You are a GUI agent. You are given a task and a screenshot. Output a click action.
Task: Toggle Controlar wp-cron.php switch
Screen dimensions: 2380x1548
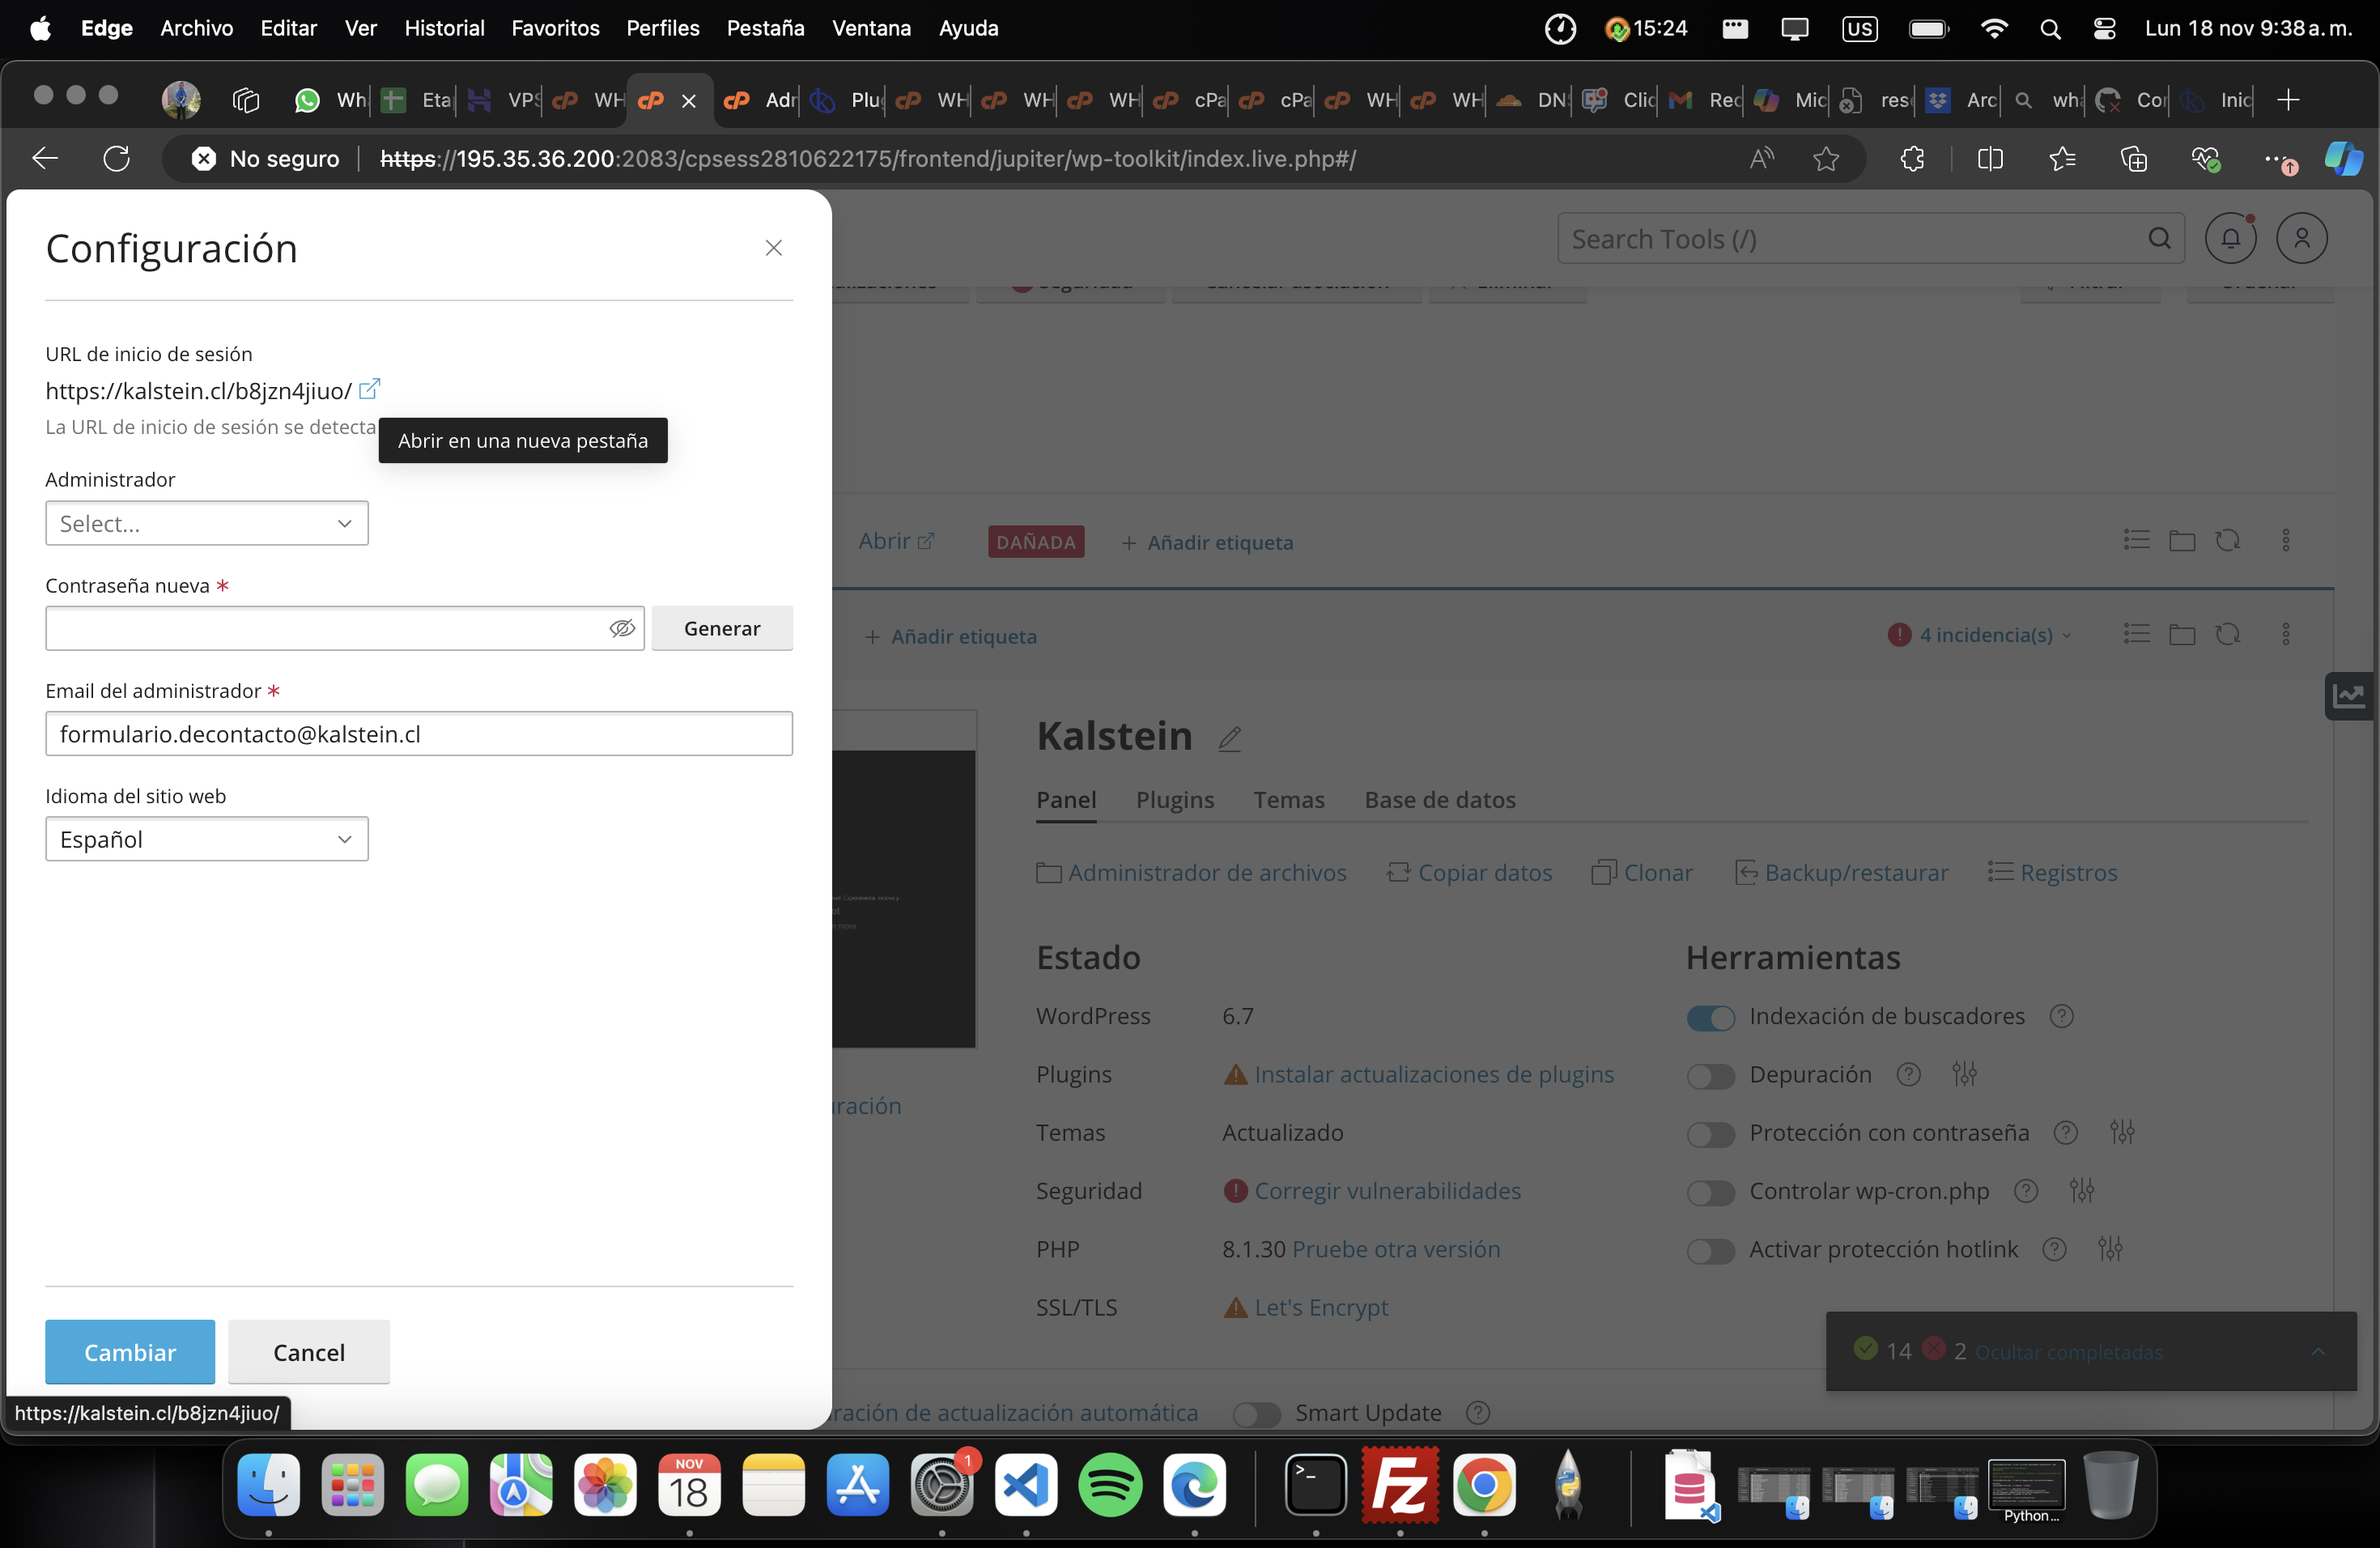[x=1711, y=1193]
